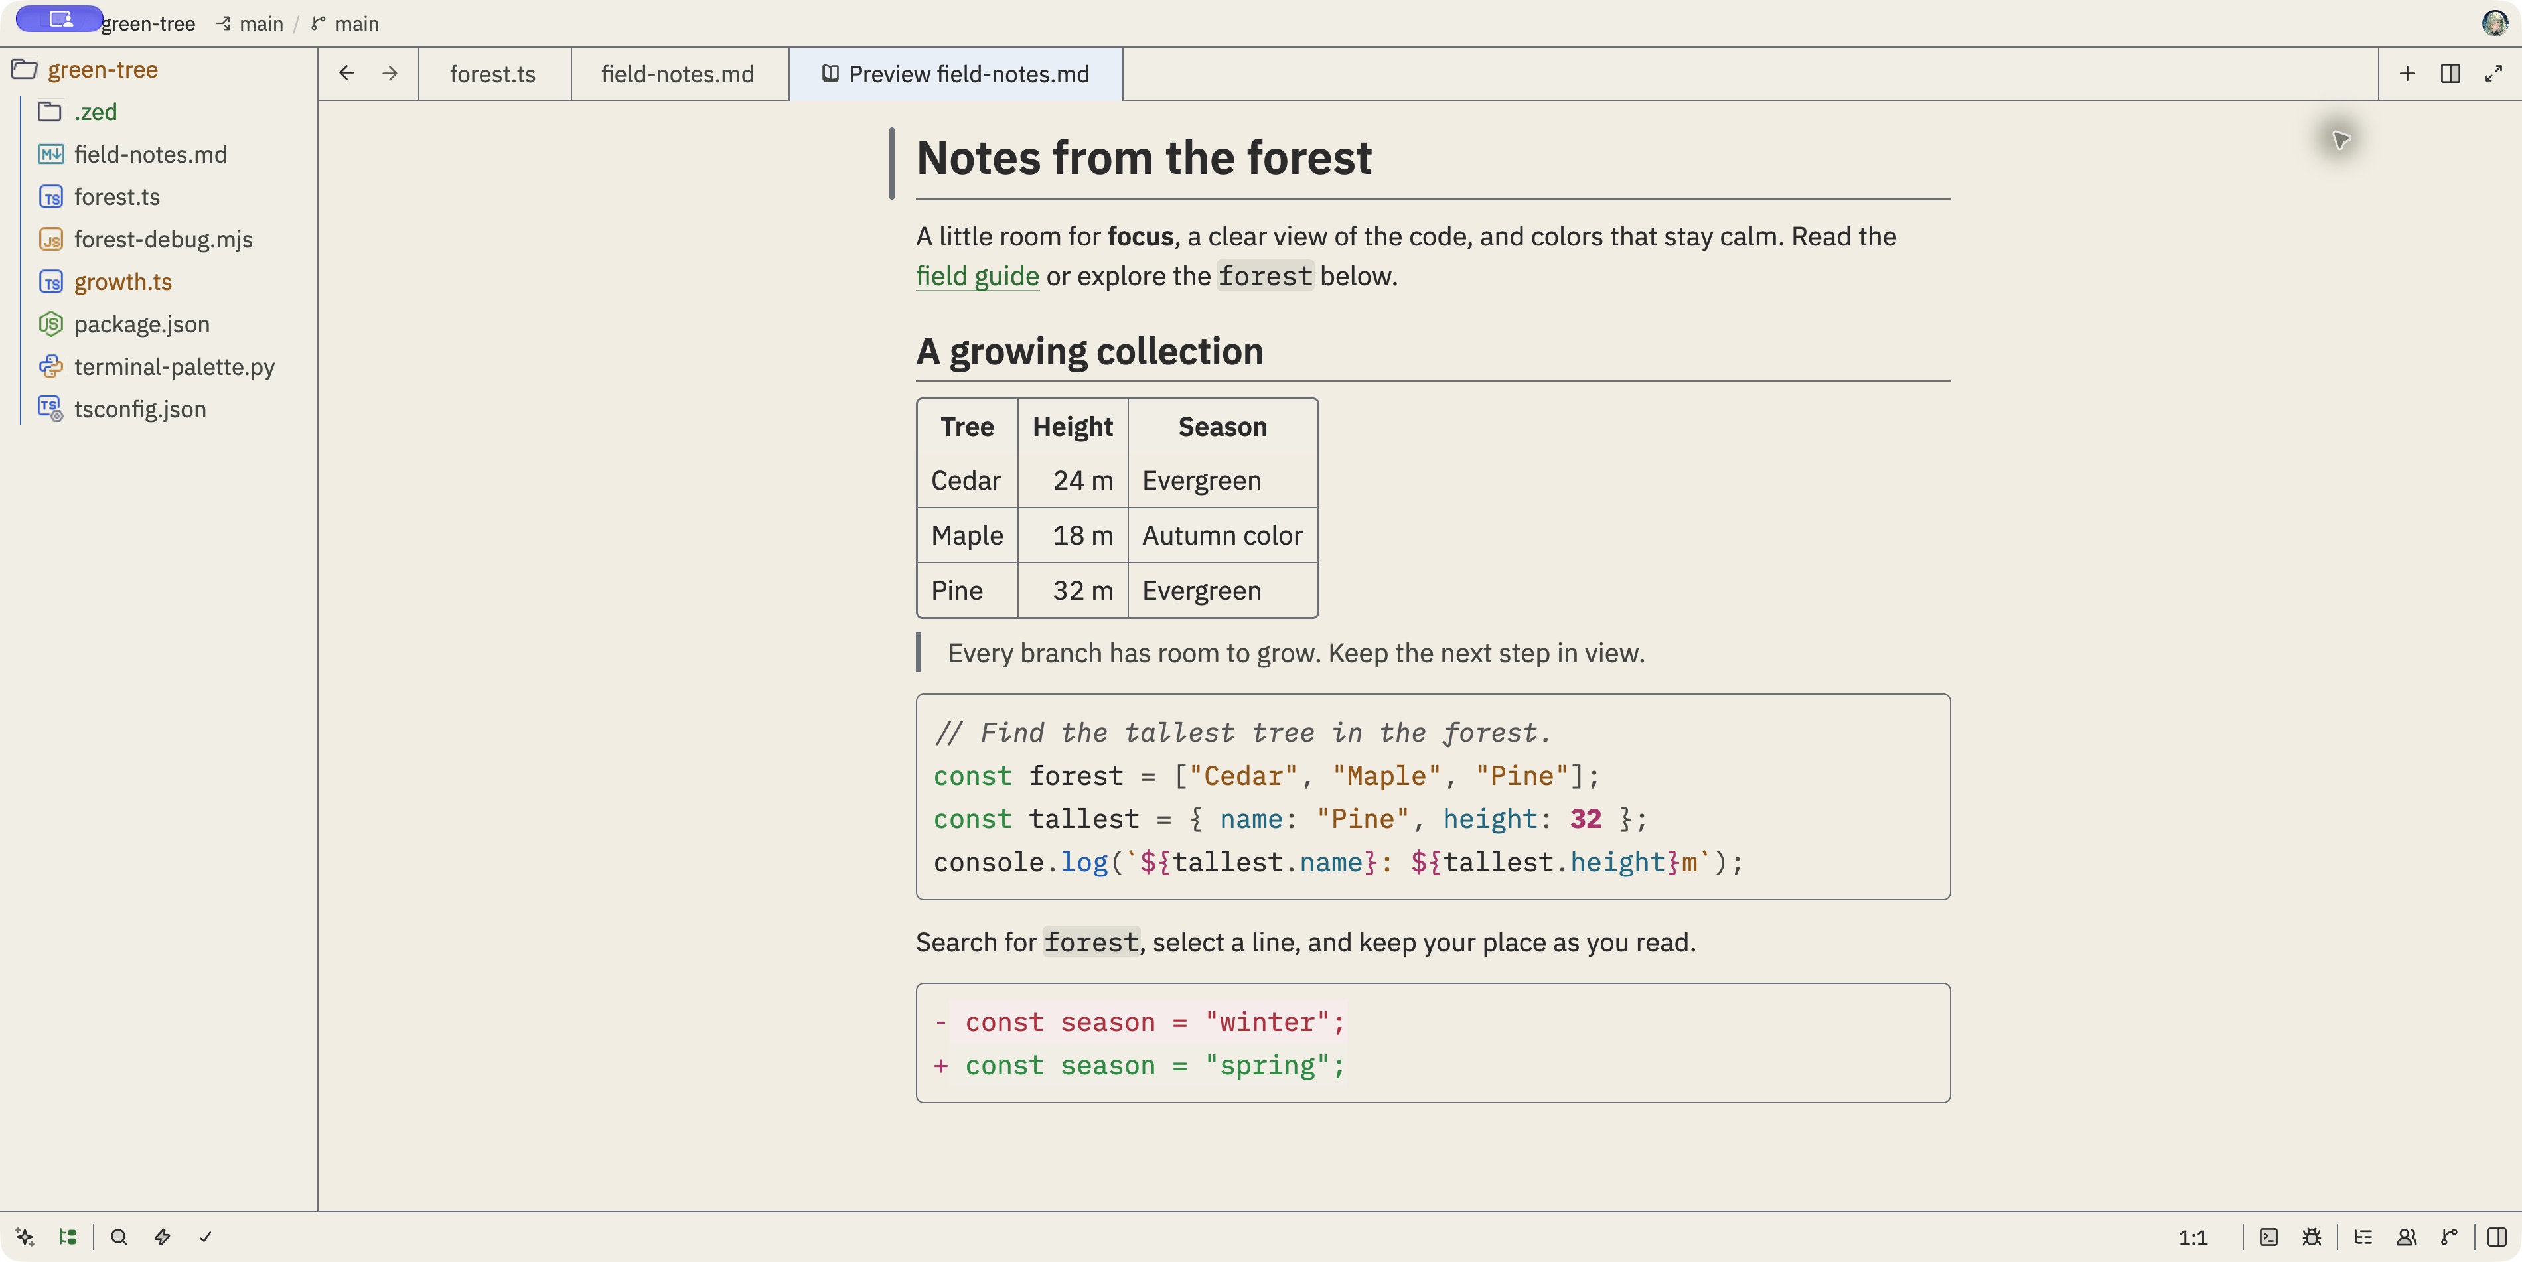2522x1262 pixels.
Task: Open the main branch picker after the slash
Action: point(346,23)
